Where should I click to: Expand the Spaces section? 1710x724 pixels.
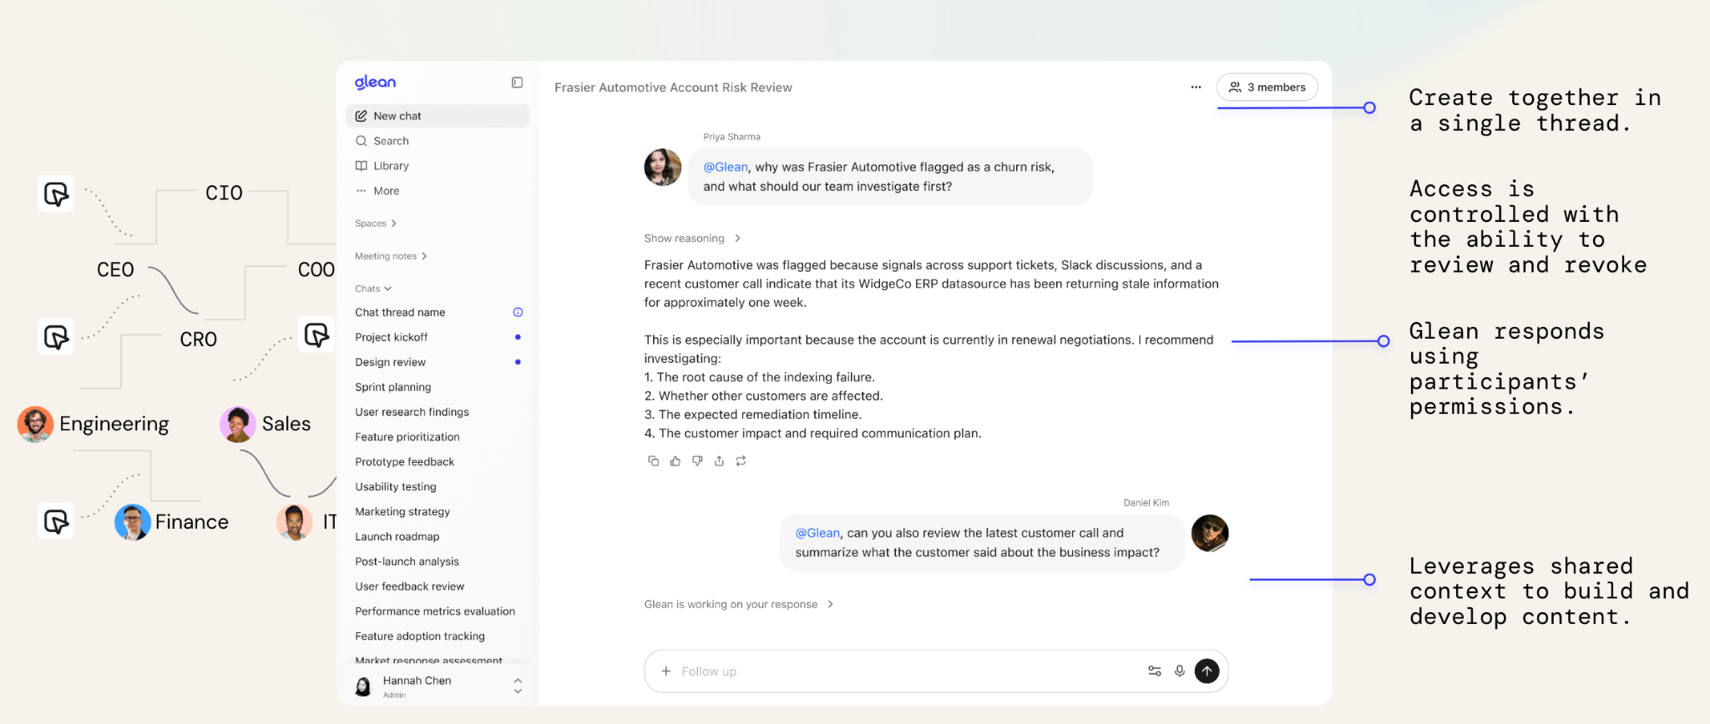coord(376,224)
